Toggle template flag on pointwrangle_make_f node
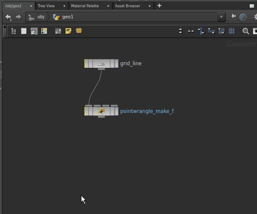The height and width of the screenshot is (214, 257). (112, 111)
